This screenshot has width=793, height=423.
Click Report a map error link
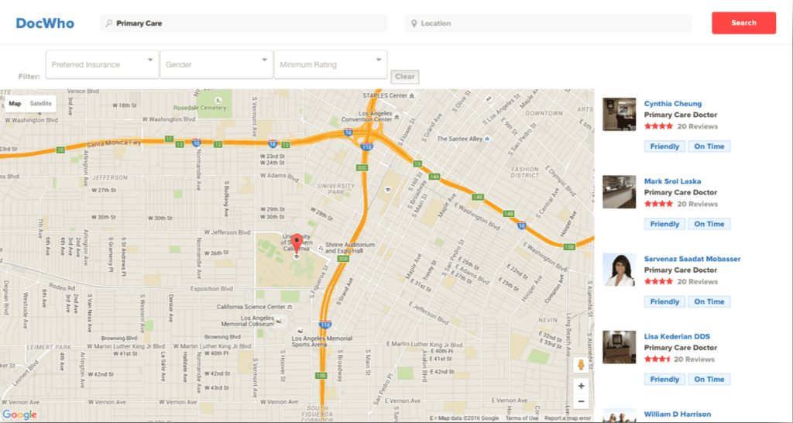click(568, 418)
